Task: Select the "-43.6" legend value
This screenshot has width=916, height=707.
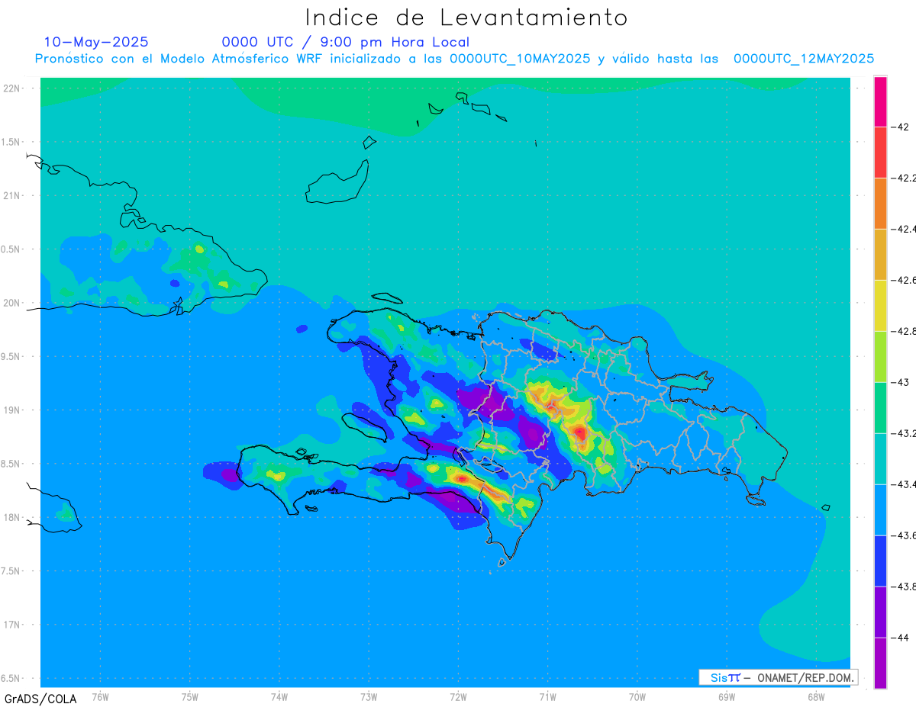Action: 905,535
